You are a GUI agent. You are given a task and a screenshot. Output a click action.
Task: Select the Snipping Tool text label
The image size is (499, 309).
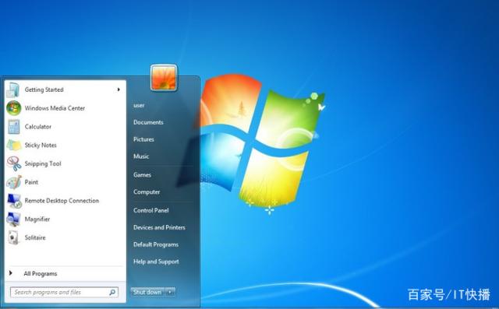[x=43, y=163]
